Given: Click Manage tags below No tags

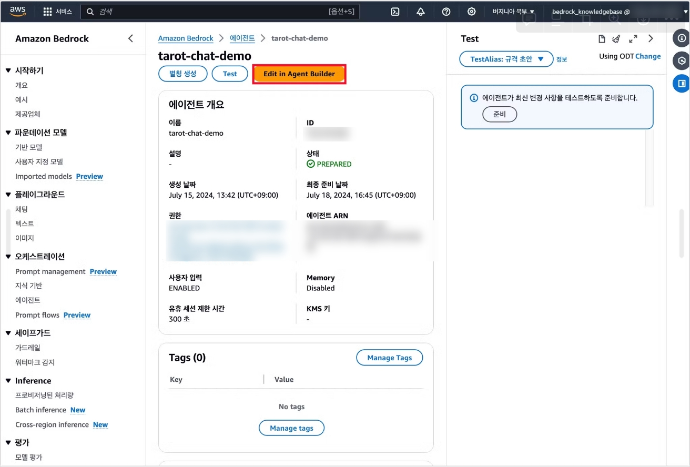Looking at the screenshot, I should (x=292, y=428).
